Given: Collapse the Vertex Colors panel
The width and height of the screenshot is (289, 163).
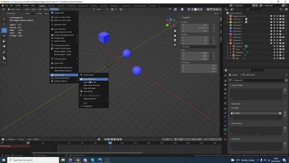Looking at the screenshot, I should (230, 124).
